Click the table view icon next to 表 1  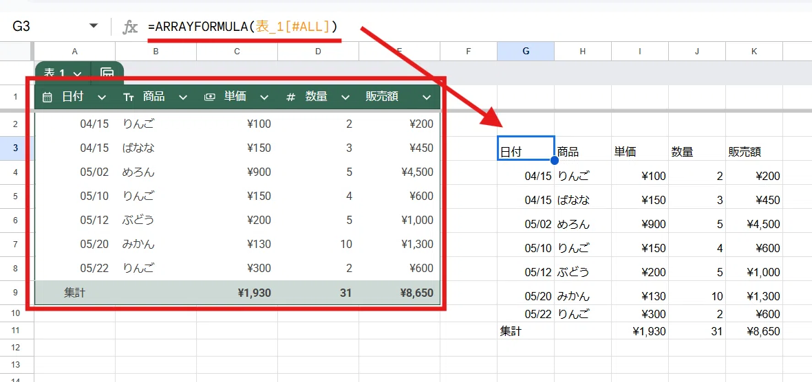[107, 74]
